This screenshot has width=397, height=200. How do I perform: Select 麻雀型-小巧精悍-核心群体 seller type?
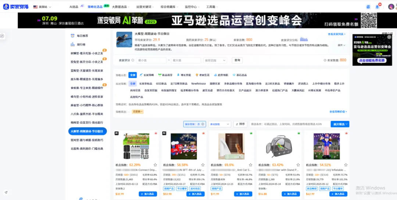[x=87, y=105]
